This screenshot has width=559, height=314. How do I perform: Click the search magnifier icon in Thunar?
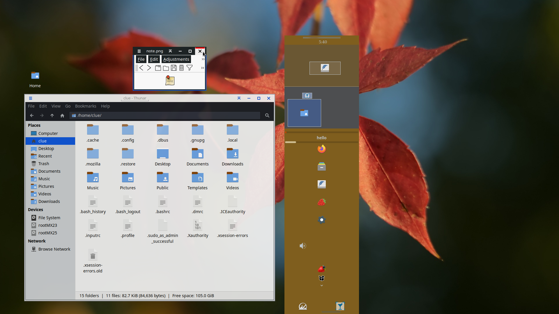click(267, 115)
